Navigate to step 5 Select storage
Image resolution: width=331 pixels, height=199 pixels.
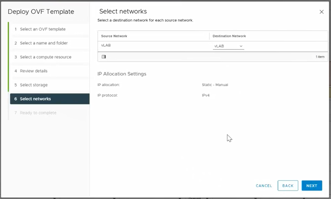(34, 85)
